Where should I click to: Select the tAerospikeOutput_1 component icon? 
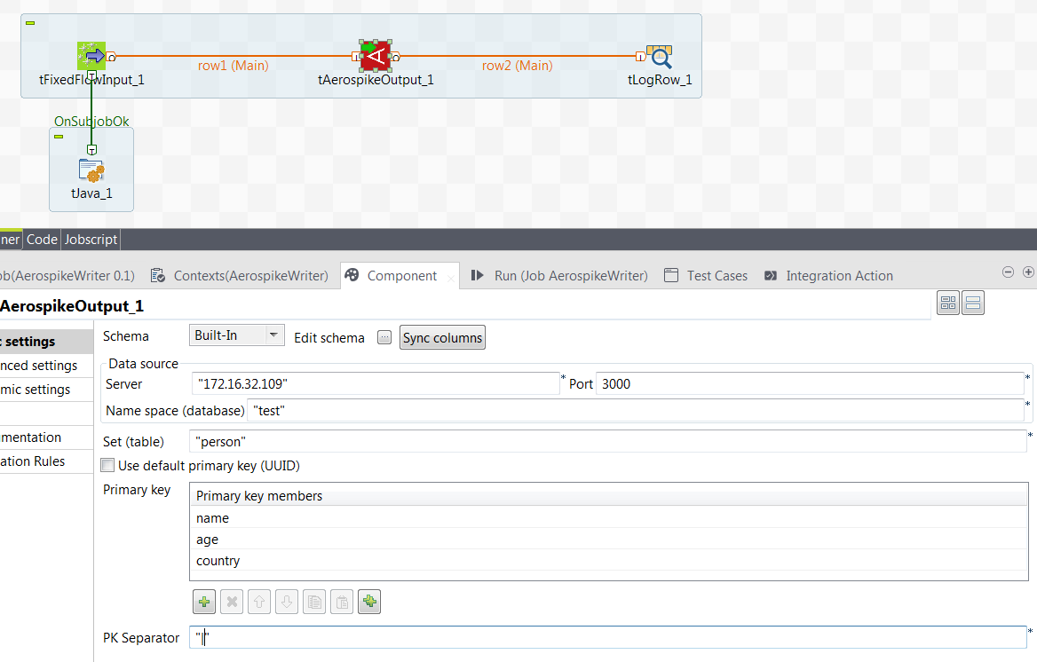tap(376, 56)
